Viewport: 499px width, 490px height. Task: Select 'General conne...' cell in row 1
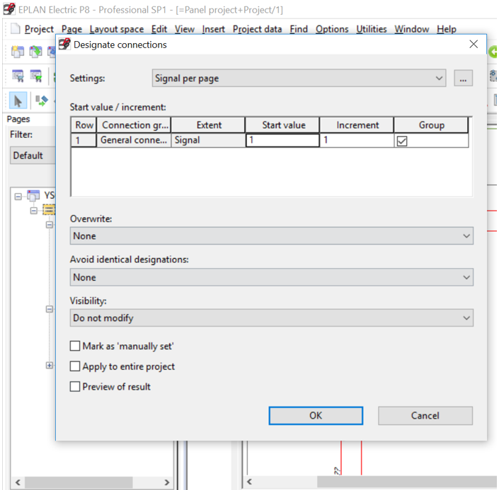[x=133, y=140]
